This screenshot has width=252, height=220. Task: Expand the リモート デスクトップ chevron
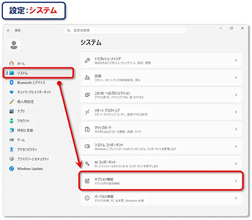(x=236, y=112)
